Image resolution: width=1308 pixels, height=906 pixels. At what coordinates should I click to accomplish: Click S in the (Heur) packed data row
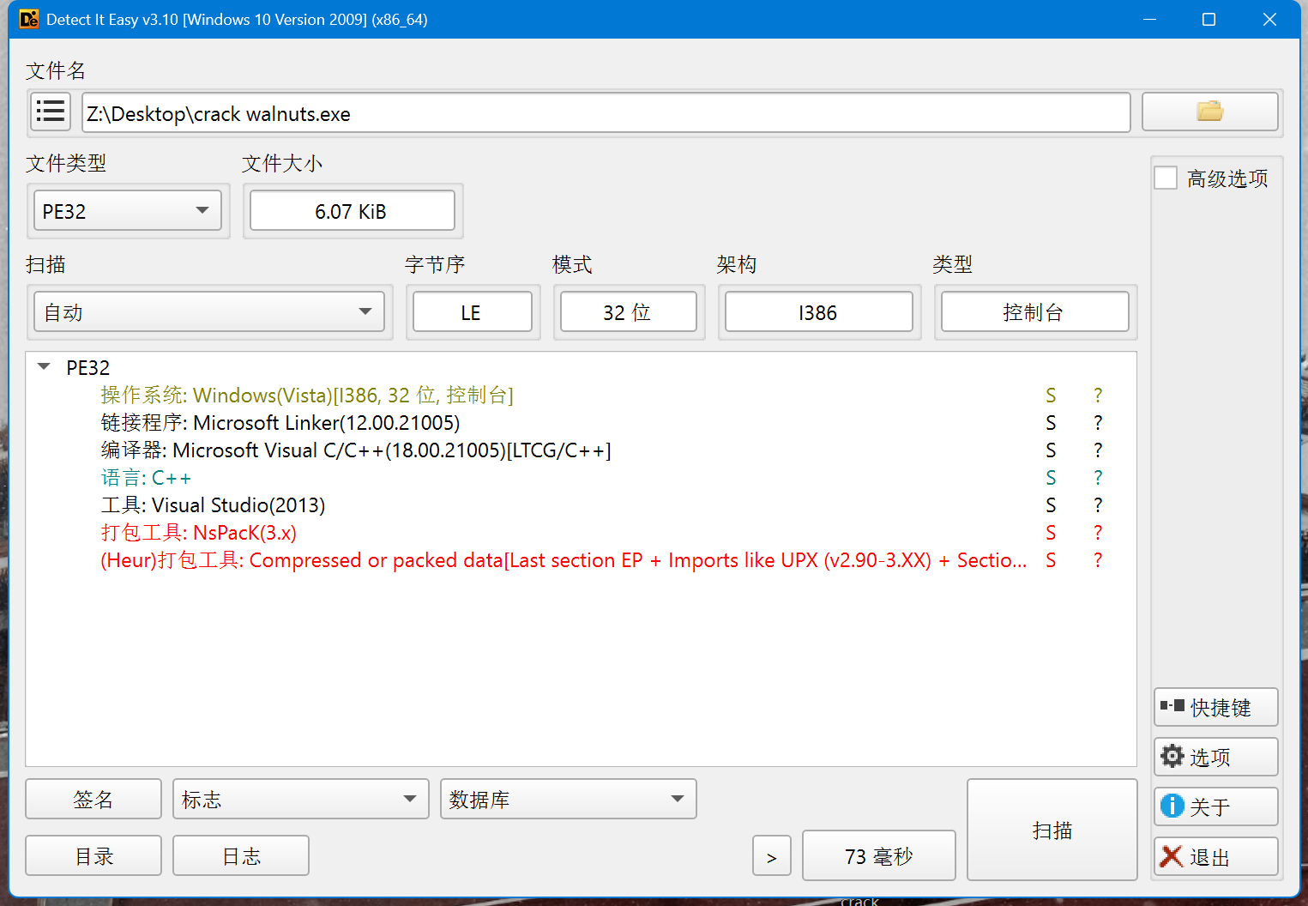click(1051, 560)
